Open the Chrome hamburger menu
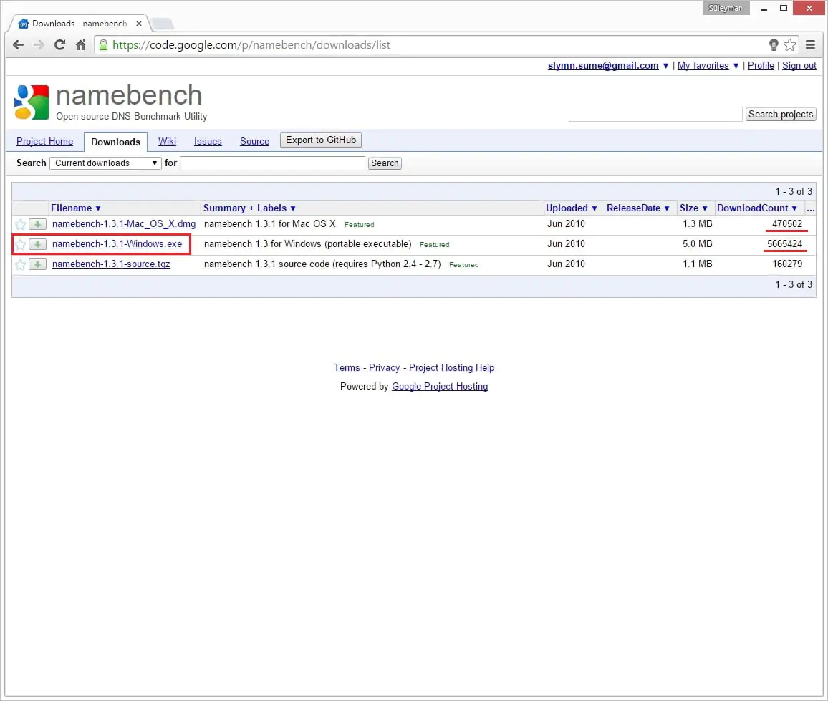The image size is (828, 701). (810, 45)
